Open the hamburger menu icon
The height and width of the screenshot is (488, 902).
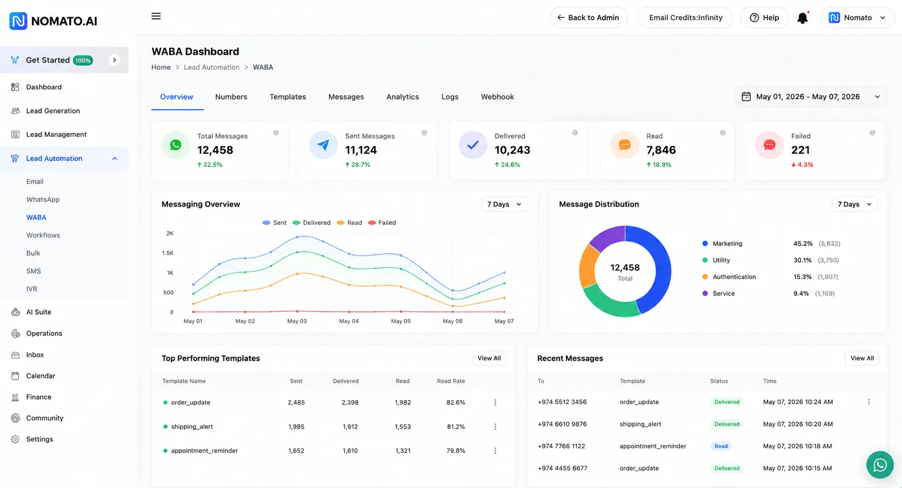[x=156, y=16]
